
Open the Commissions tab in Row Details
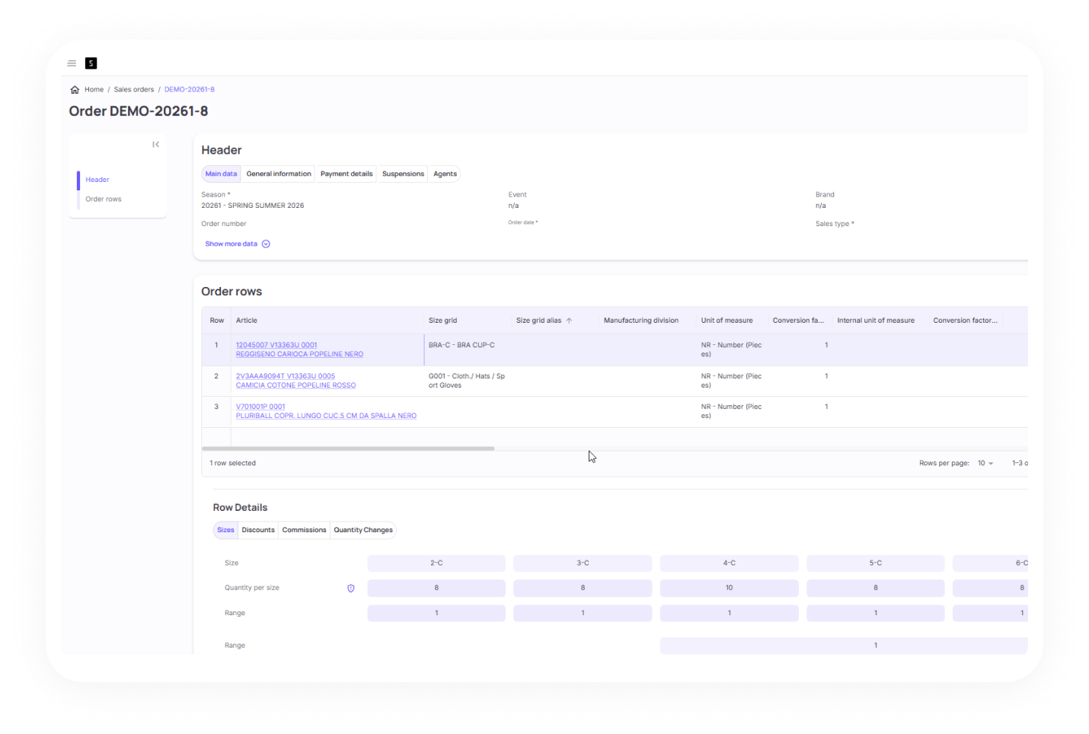click(x=304, y=530)
